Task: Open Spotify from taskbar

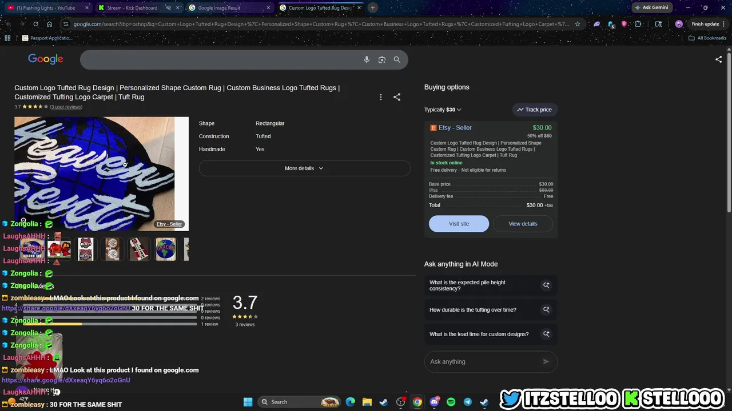Action: click(451, 402)
